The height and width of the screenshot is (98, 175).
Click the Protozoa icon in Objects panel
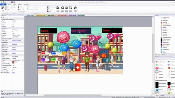click(x=157, y=90)
